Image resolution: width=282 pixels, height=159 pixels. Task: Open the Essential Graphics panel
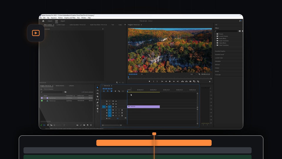(x=220, y=51)
